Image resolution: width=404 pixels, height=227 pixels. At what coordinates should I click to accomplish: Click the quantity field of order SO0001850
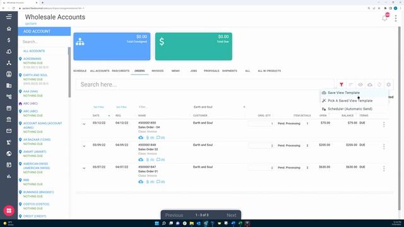click(x=261, y=124)
